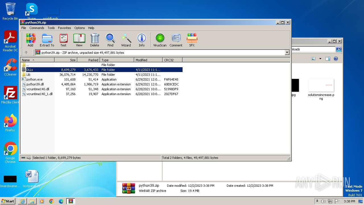Sort by Type column header
364x205 pixels.
(117, 60)
